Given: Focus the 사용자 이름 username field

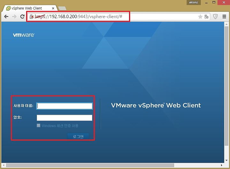Looking at the screenshot, I should pos(65,106).
